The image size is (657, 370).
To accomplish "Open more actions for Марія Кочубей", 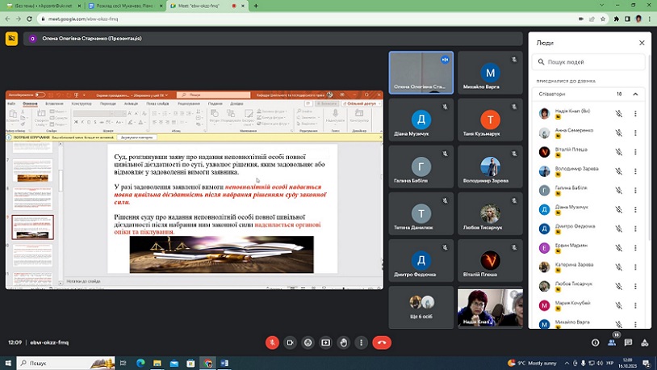I will (x=635, y=305).
